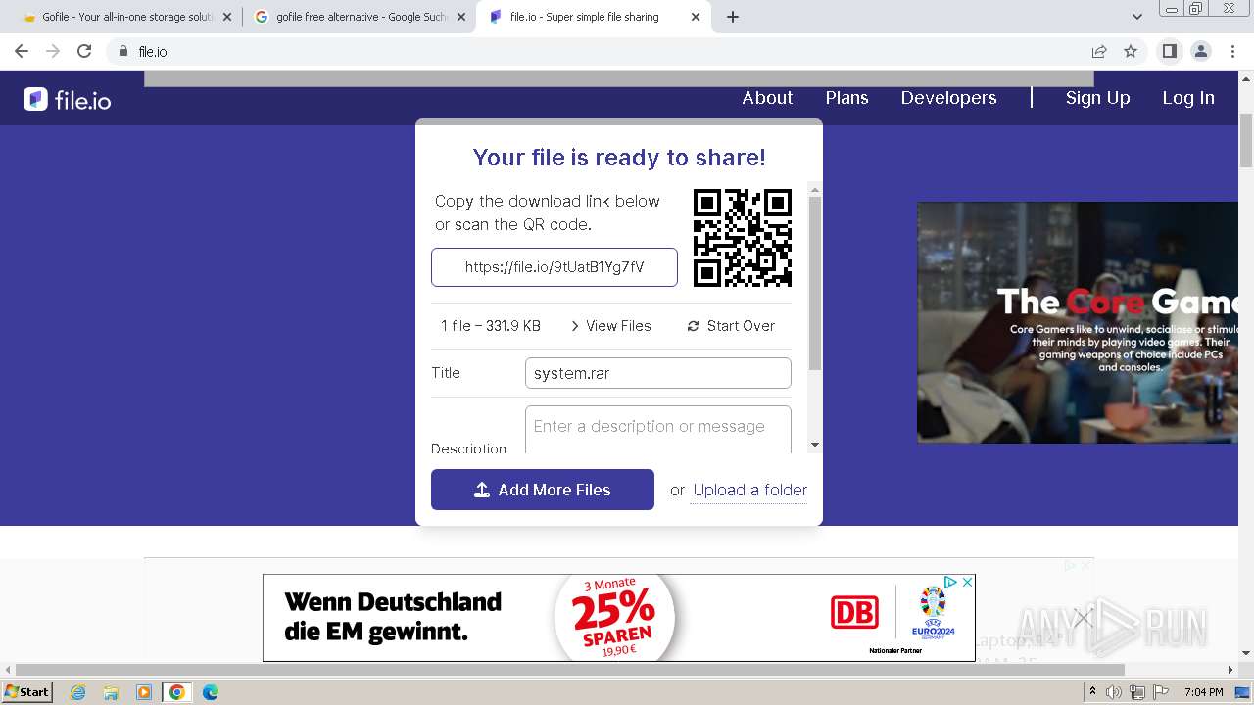Click the share dialog's scroll up arrow
Screen dimensions: 1254x705
815,188
